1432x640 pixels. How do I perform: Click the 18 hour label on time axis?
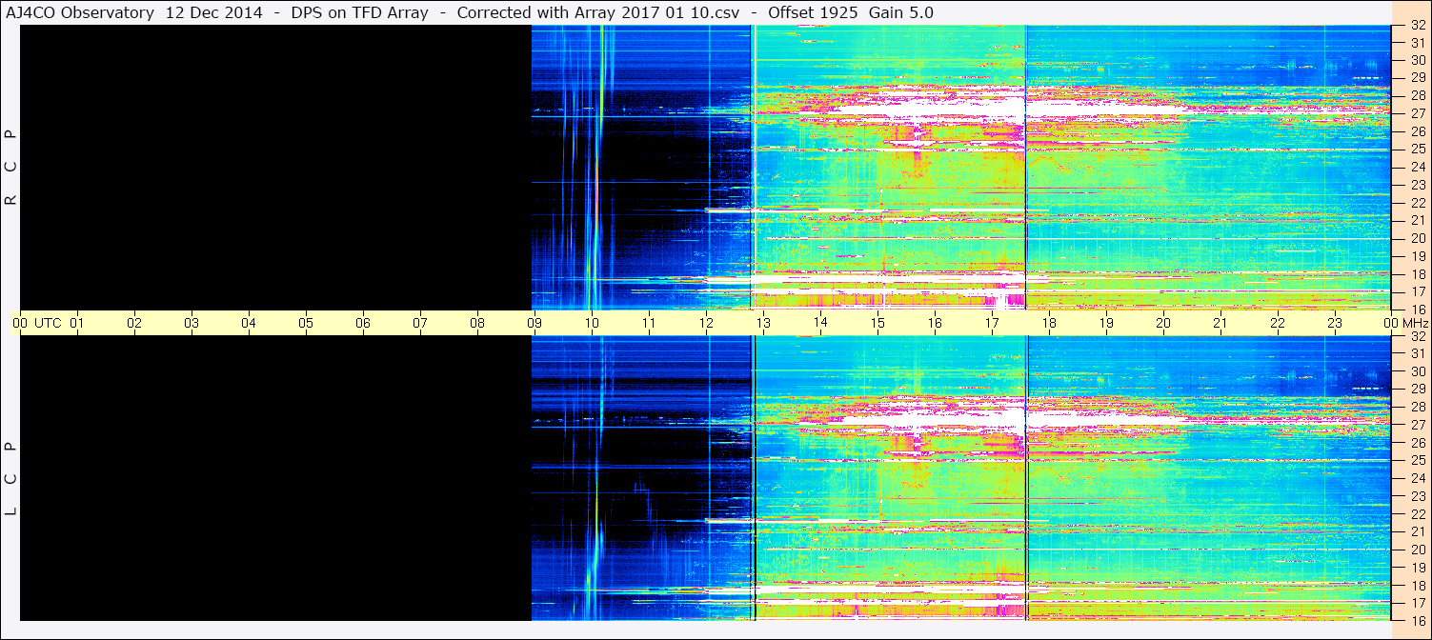1049,323
